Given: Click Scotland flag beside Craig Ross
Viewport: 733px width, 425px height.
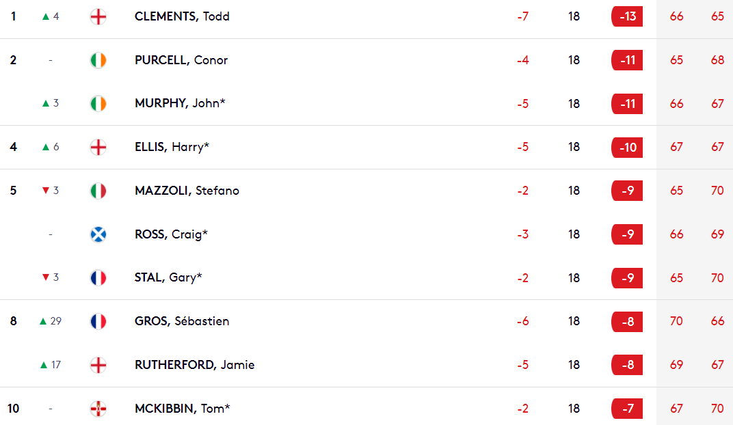Looking at the screenshot, I should 98,234.
